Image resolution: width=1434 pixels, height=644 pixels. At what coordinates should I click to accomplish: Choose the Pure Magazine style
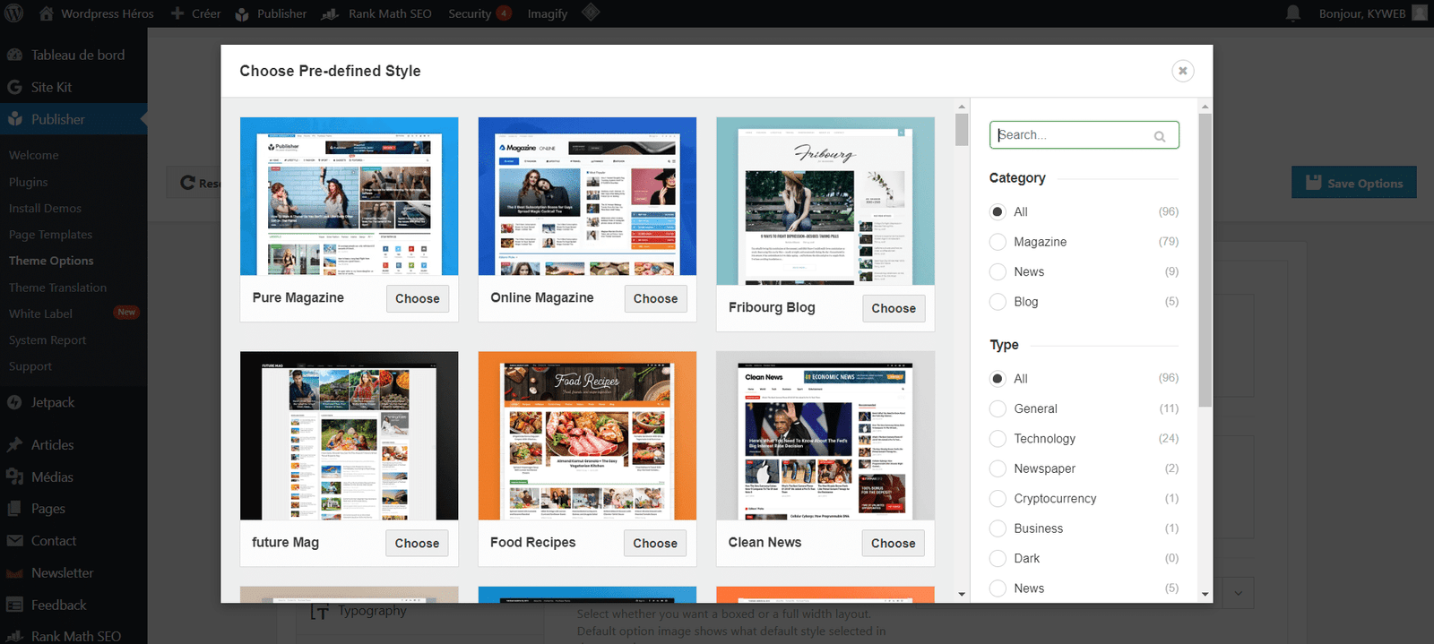[417, 298]
